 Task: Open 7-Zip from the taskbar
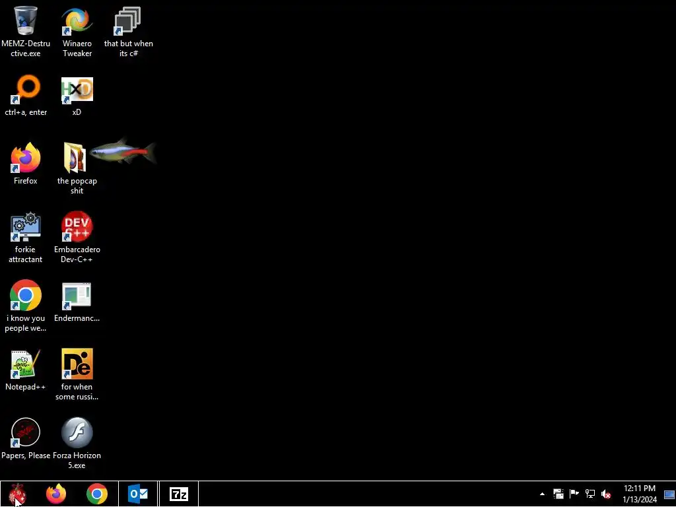178,494
